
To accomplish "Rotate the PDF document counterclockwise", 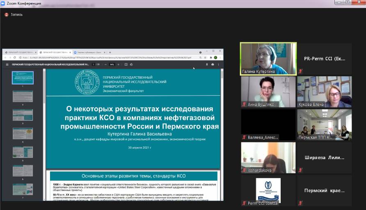I will coord(130,64).
